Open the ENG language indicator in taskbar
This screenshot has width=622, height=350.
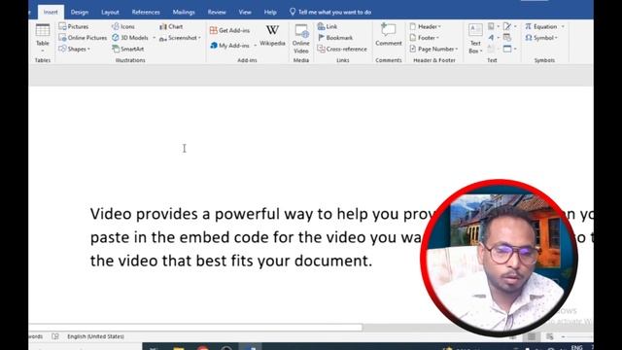pyautogui.click(x=576, y=348)
